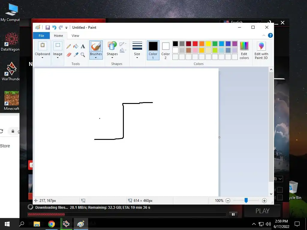Select the Color picker eyedropper tool

[x=76, y=55]
